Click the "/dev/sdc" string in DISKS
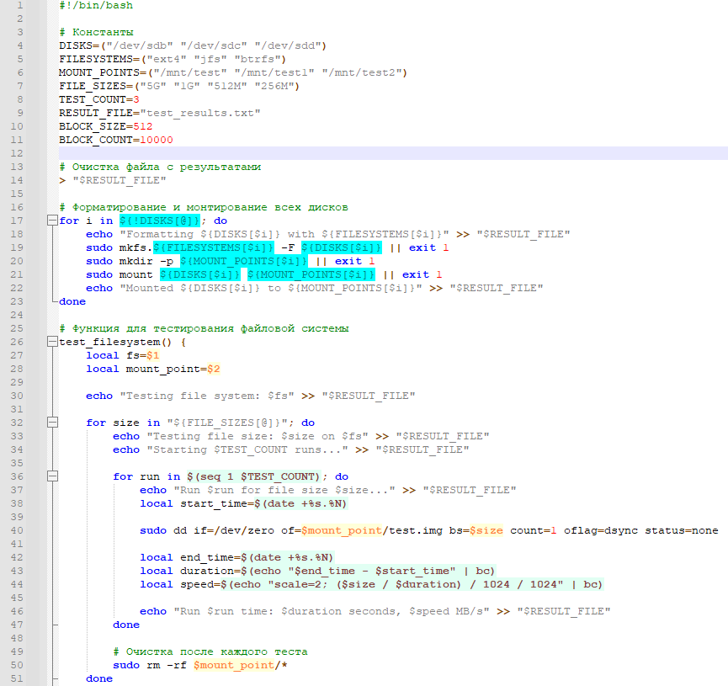This screenshot has height=686, width=728. (x=214, y=45)
